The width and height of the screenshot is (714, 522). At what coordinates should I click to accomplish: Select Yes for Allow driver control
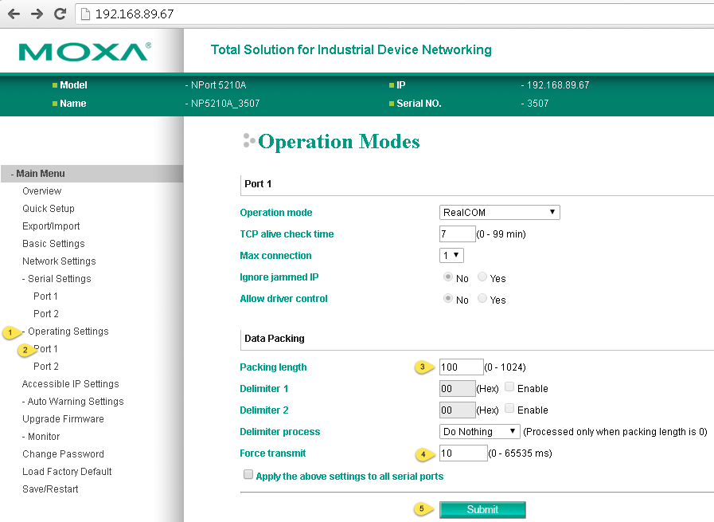click(x=482, y=299)
